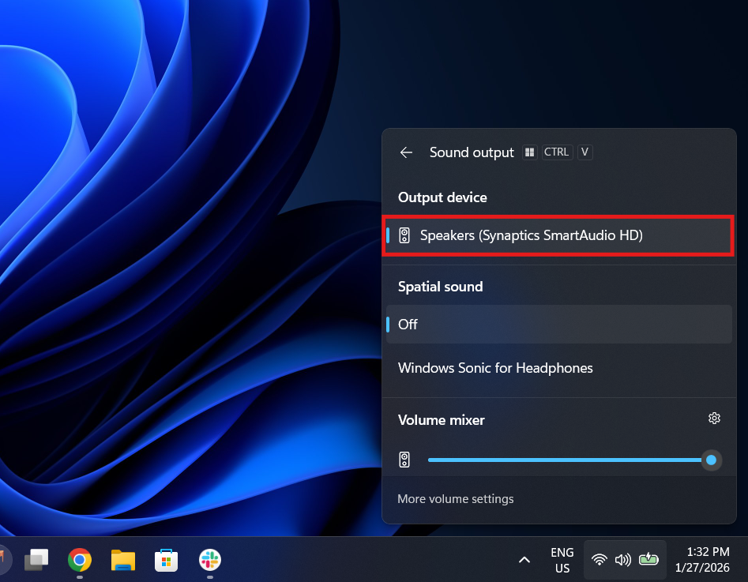The width and height of the screenshot is (748, 582).
Task: Open File Explorer from the taskbar
Action: (122, 560)
